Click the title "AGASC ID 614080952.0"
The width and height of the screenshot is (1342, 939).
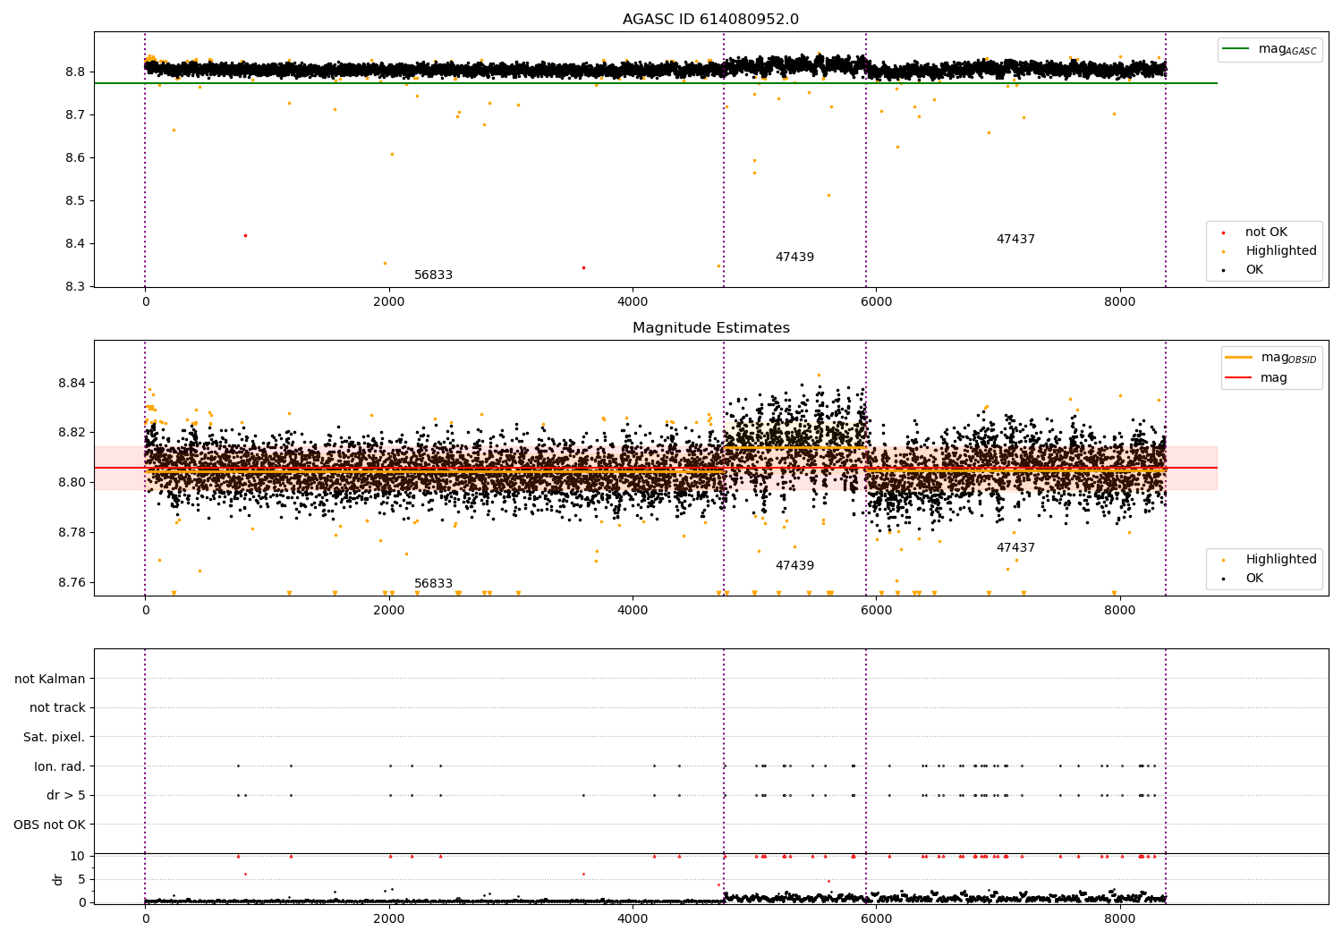pyautogui.click(x=710, y=20)
